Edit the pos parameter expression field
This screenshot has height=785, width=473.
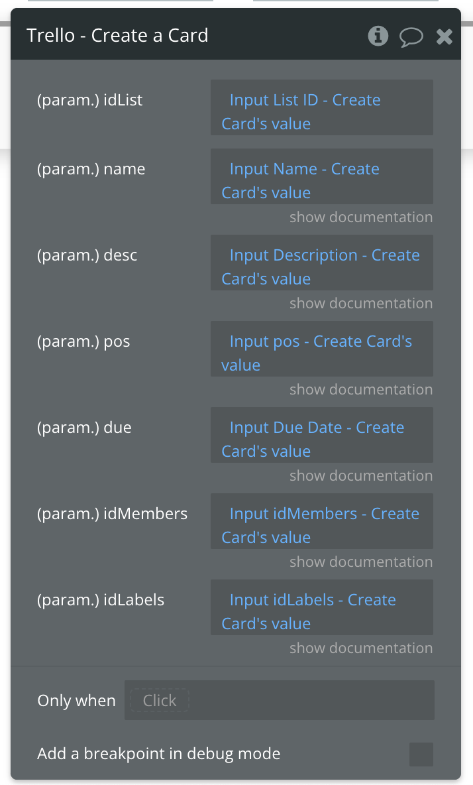tap(321, 349)
